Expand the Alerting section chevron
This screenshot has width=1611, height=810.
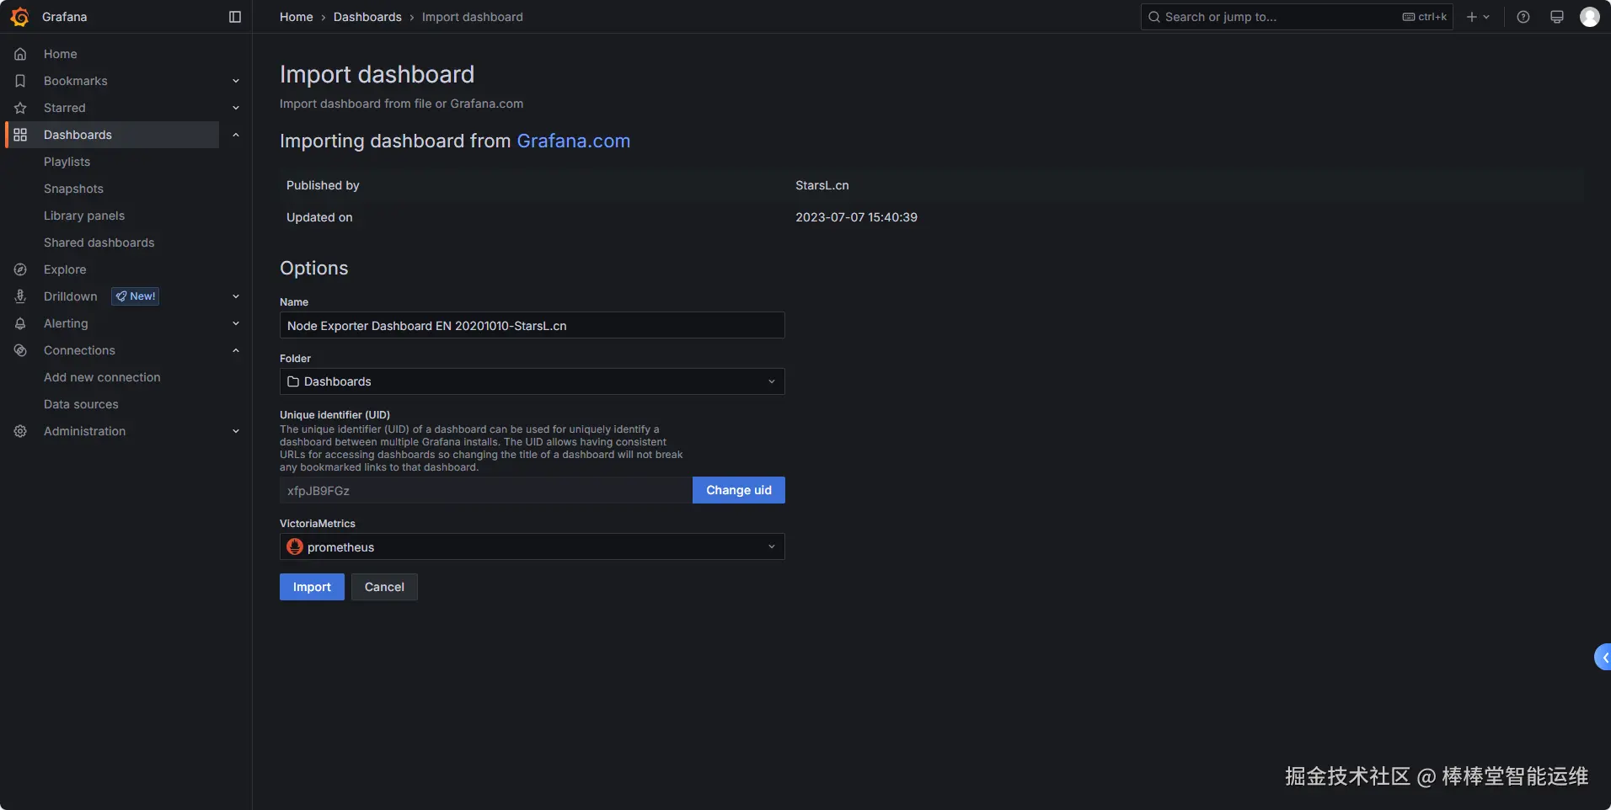pos(236,323)
